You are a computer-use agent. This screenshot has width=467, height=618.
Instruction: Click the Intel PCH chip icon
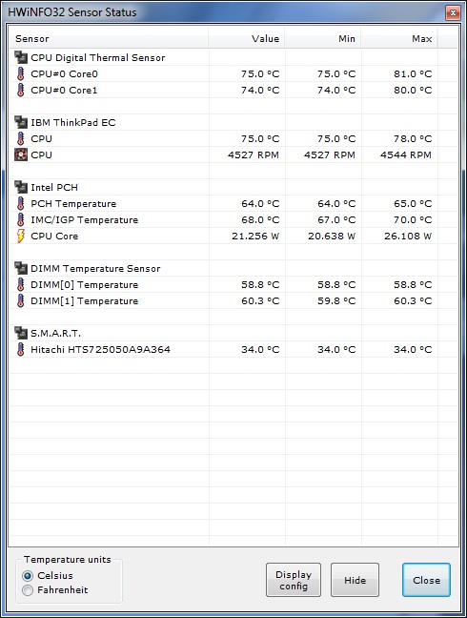(21, 187)
